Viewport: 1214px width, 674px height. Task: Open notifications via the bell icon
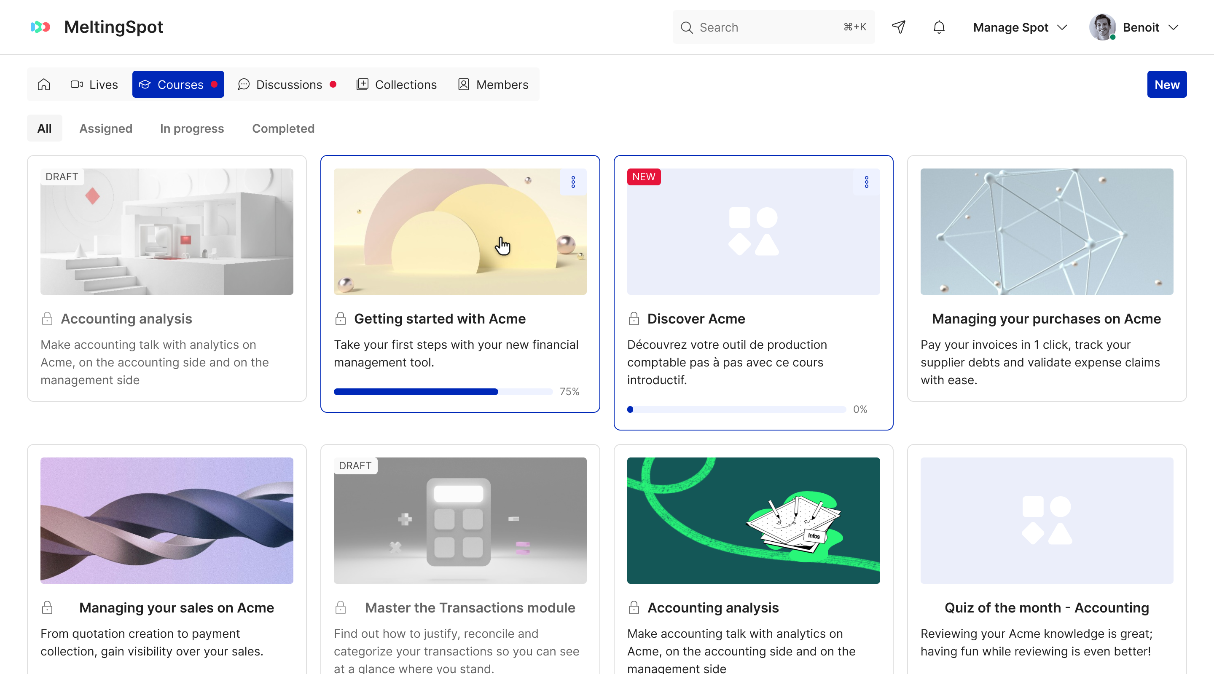tap(938, 27)
